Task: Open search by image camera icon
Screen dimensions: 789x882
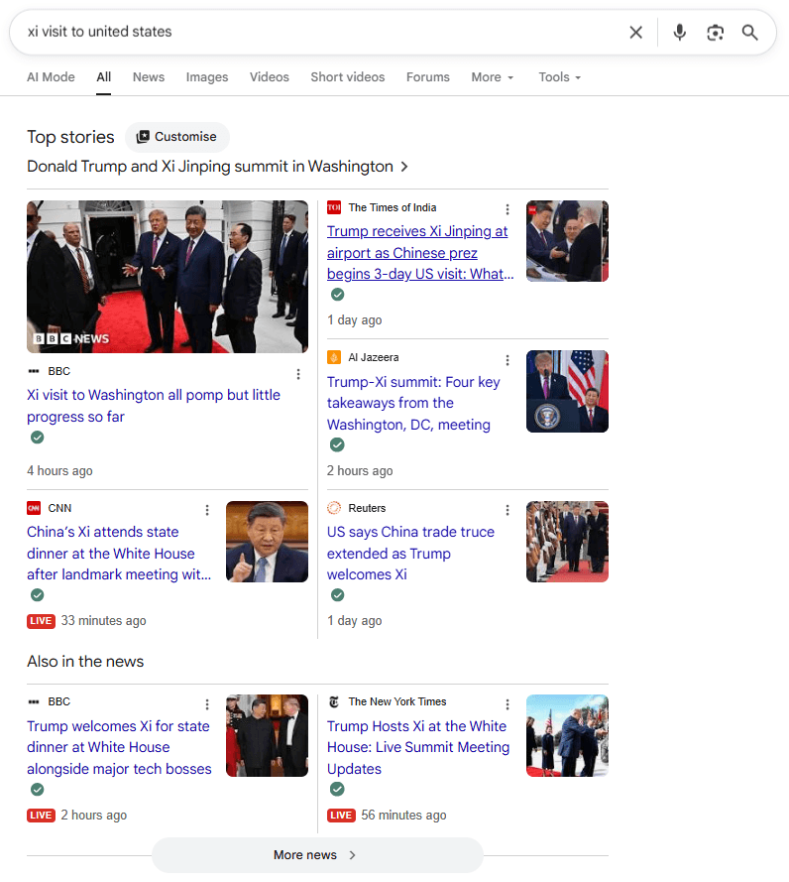Action: tap(715, 32)
